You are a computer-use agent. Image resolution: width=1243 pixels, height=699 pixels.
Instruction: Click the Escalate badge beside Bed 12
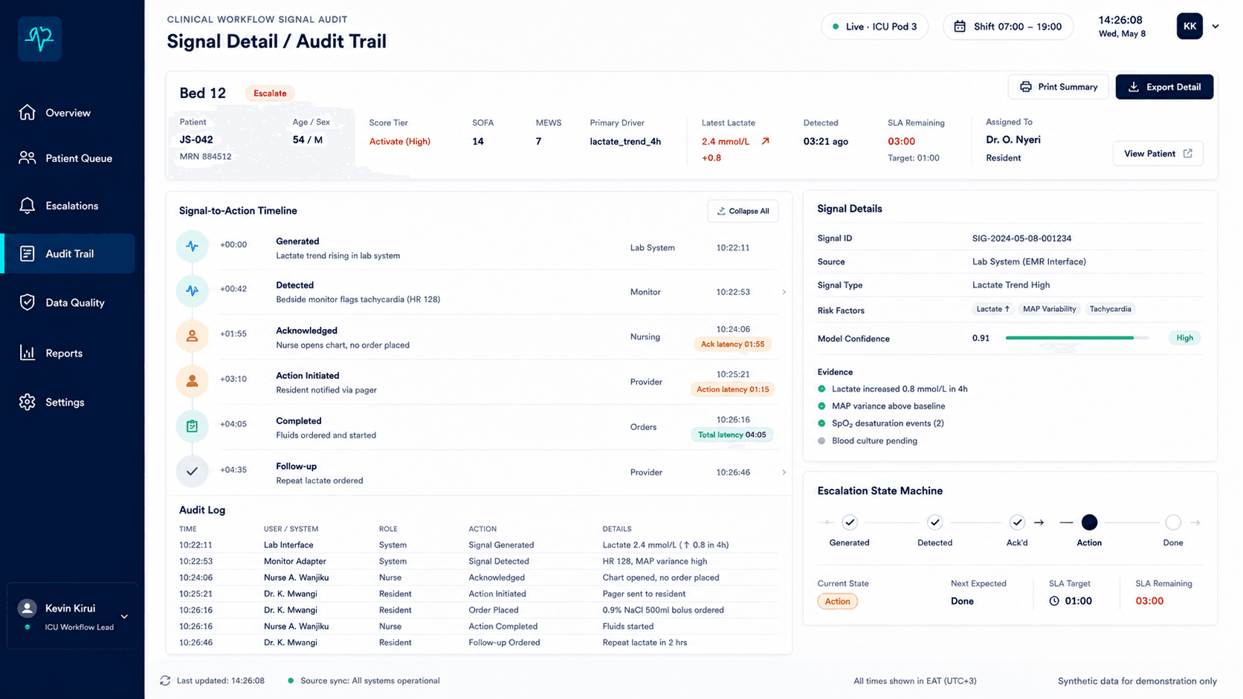(x=270, y=94)
